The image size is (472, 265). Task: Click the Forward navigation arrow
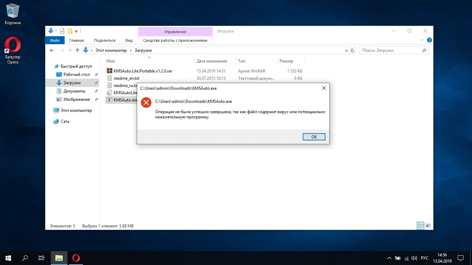(62, 50)
